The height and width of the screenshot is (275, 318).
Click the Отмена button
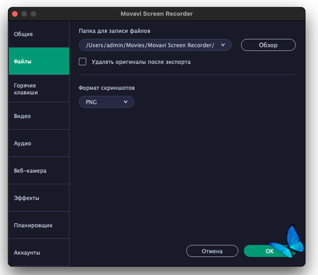(212, 251)
